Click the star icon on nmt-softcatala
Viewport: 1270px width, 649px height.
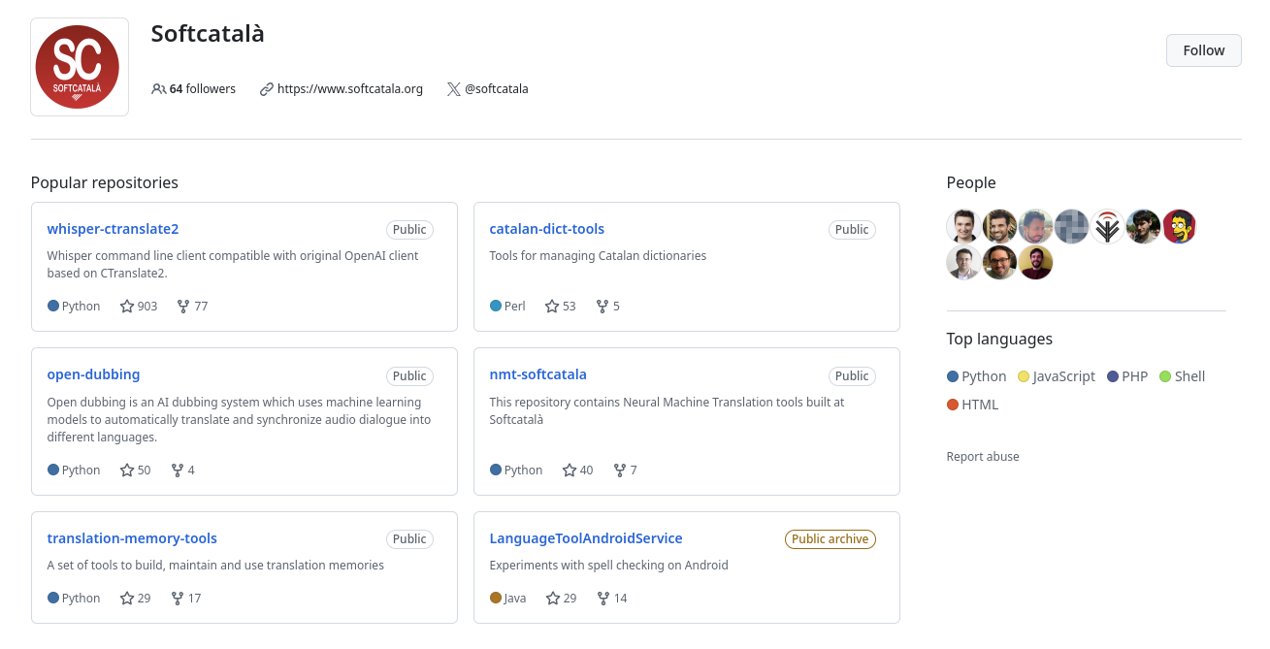coord(570,471)
